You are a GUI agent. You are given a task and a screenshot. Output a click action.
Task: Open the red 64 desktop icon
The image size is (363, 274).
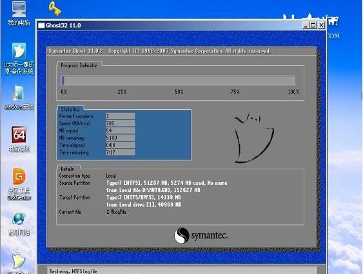(x=19, y=139)
